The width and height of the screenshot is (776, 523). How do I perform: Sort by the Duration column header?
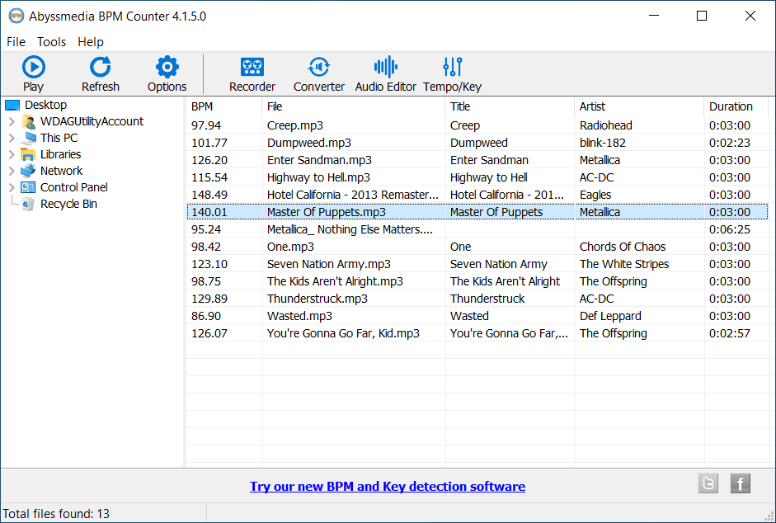[x=736, y=106]
